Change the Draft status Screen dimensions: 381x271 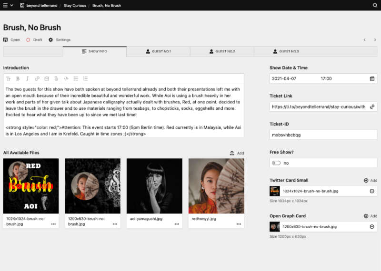click(34, 40)
